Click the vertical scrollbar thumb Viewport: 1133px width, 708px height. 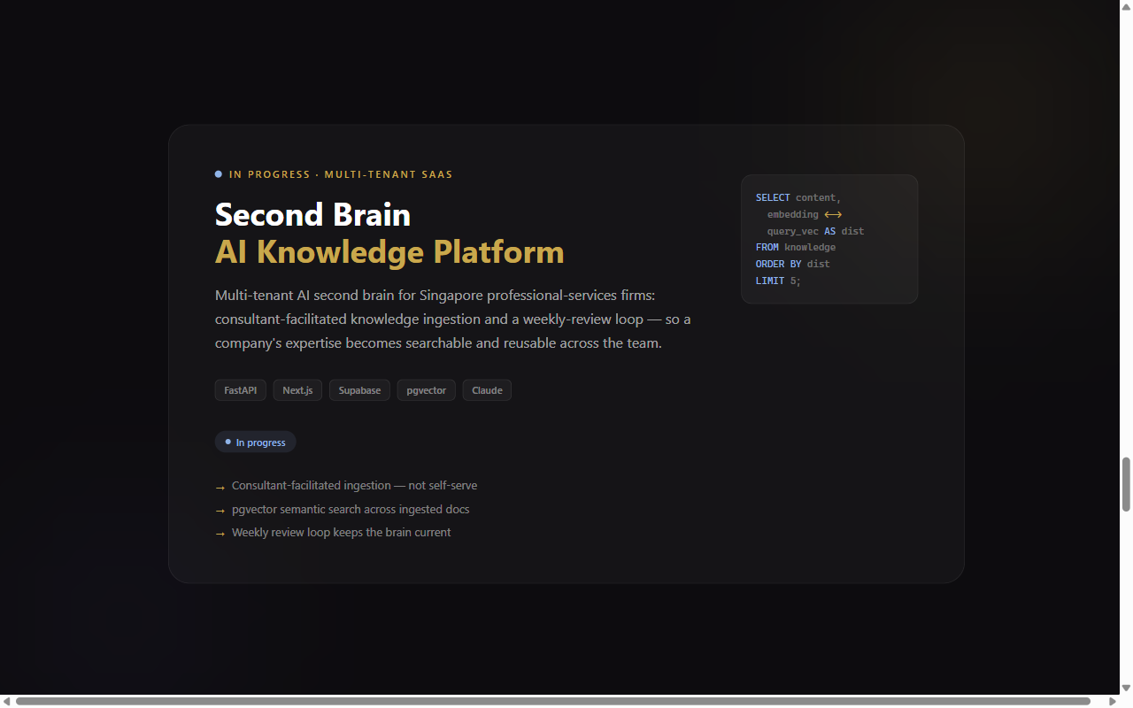tap(1126, 484)
